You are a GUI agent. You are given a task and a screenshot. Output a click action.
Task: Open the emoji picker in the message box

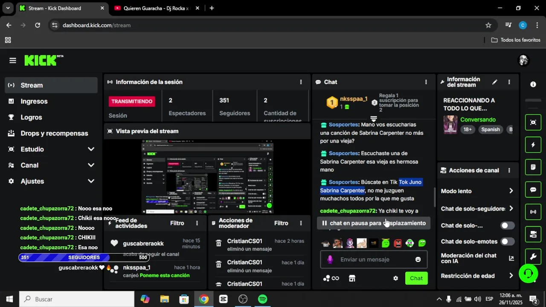[x=418, y=259]
